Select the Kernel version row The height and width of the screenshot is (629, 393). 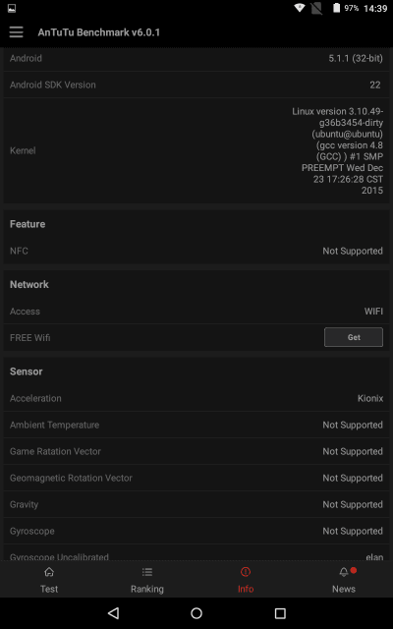click(196, 150)
